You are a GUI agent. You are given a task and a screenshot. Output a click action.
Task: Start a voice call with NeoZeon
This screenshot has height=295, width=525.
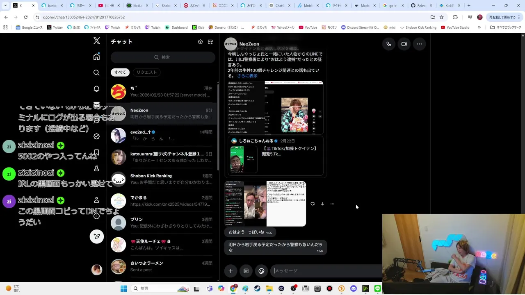[389, 44]
